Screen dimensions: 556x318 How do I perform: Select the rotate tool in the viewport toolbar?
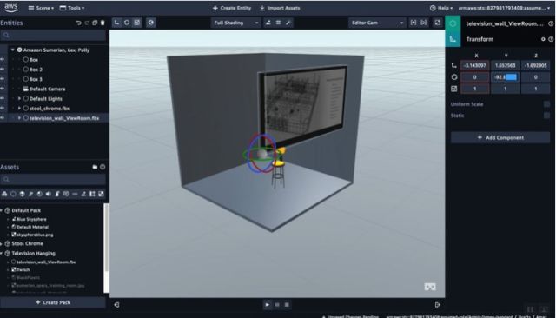click(127, 23)
